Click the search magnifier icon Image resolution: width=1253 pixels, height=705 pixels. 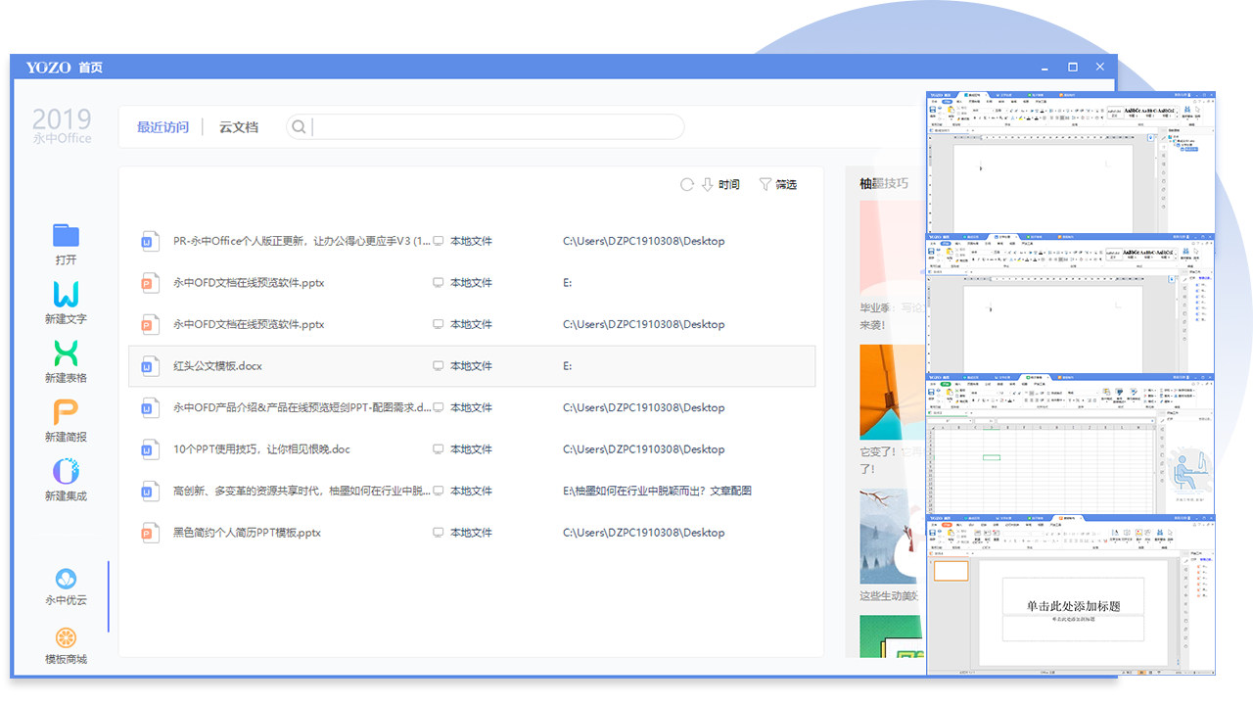299,126
